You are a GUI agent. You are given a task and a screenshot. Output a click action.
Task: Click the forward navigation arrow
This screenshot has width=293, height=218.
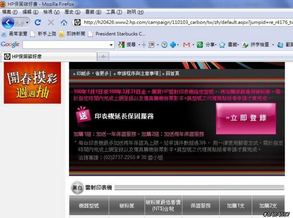coord(19,22)
